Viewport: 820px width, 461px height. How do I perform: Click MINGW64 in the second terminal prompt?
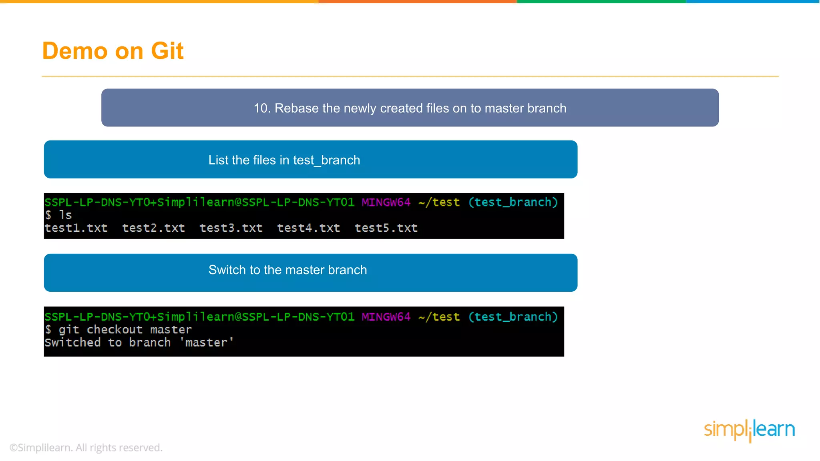coord(386,317)
